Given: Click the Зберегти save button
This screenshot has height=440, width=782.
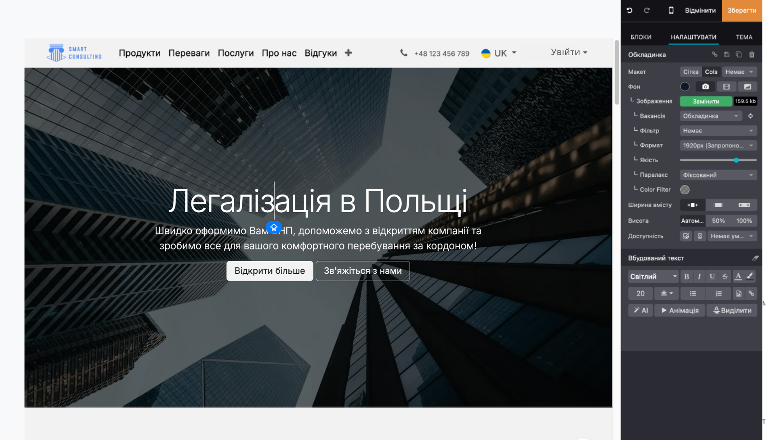Looking at the screenshot, I should (742, 11).
